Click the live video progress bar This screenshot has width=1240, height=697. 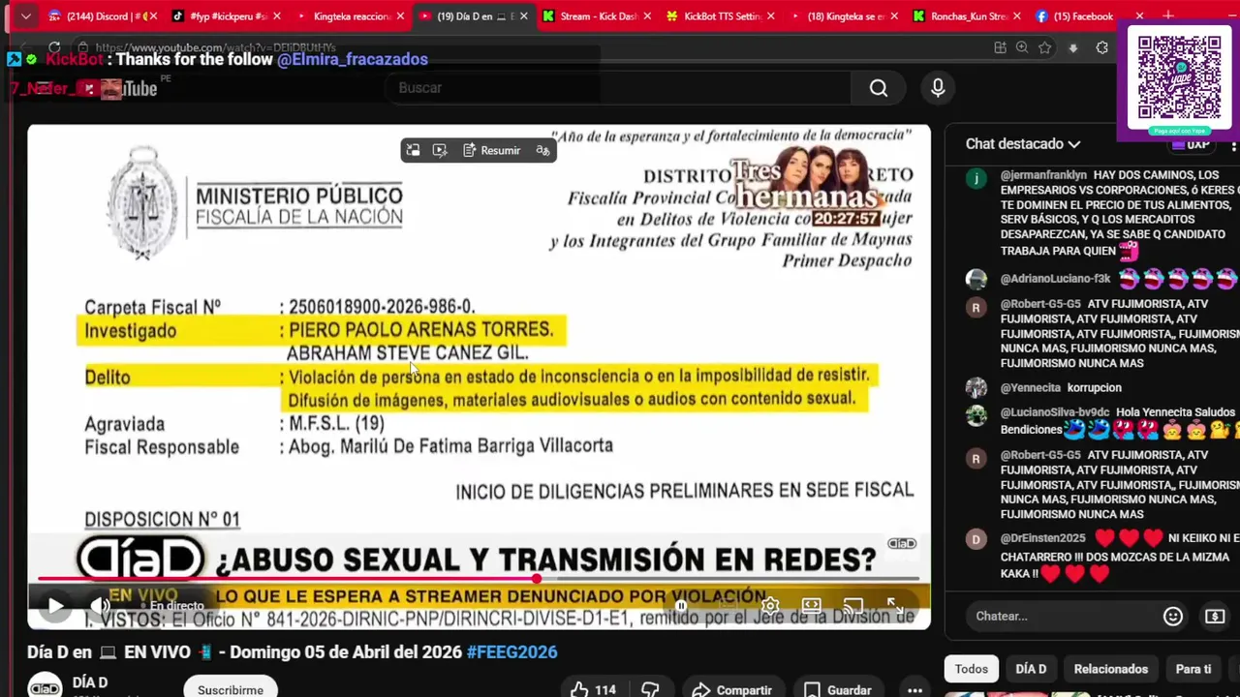(479, 580)
